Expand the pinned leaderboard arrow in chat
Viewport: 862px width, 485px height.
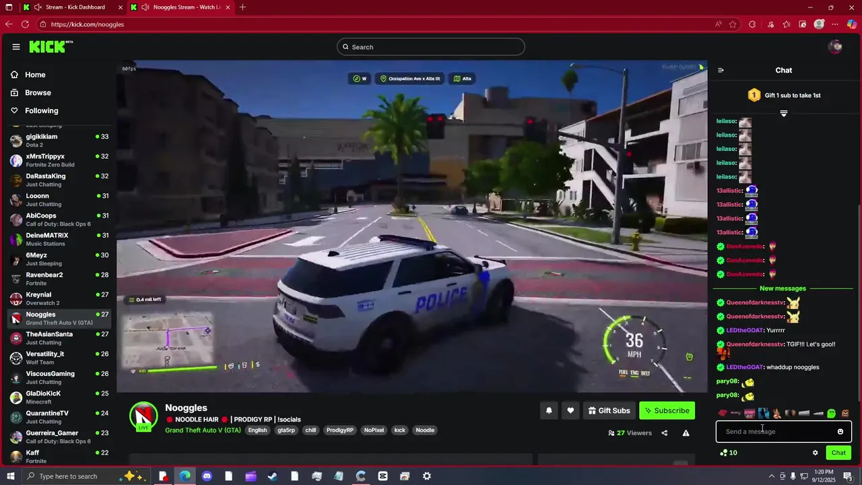(x=783, y=113)
